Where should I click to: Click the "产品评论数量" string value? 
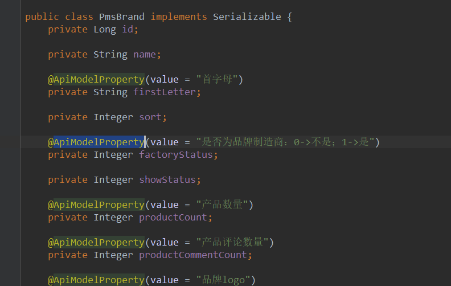pos(235,242)
